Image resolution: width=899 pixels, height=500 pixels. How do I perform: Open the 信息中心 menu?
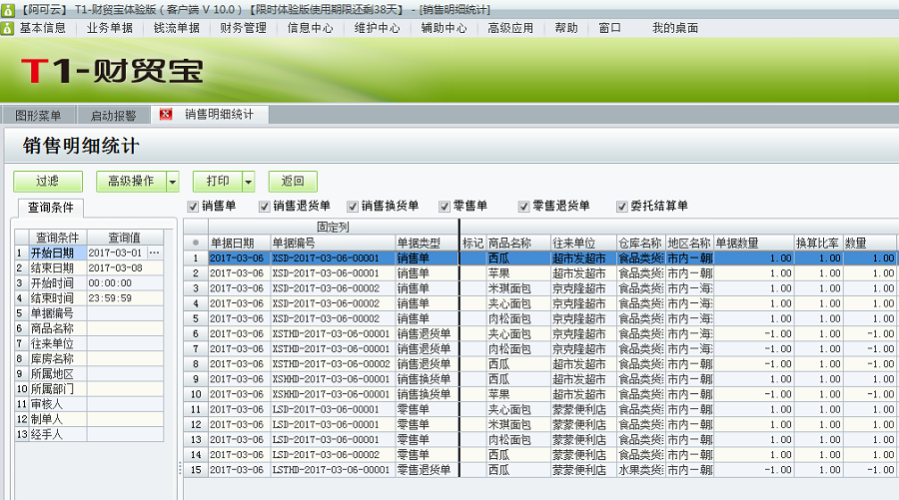[x=311, y=28]
